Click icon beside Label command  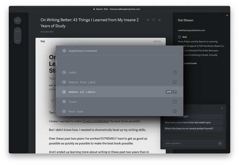coord(64,72)
